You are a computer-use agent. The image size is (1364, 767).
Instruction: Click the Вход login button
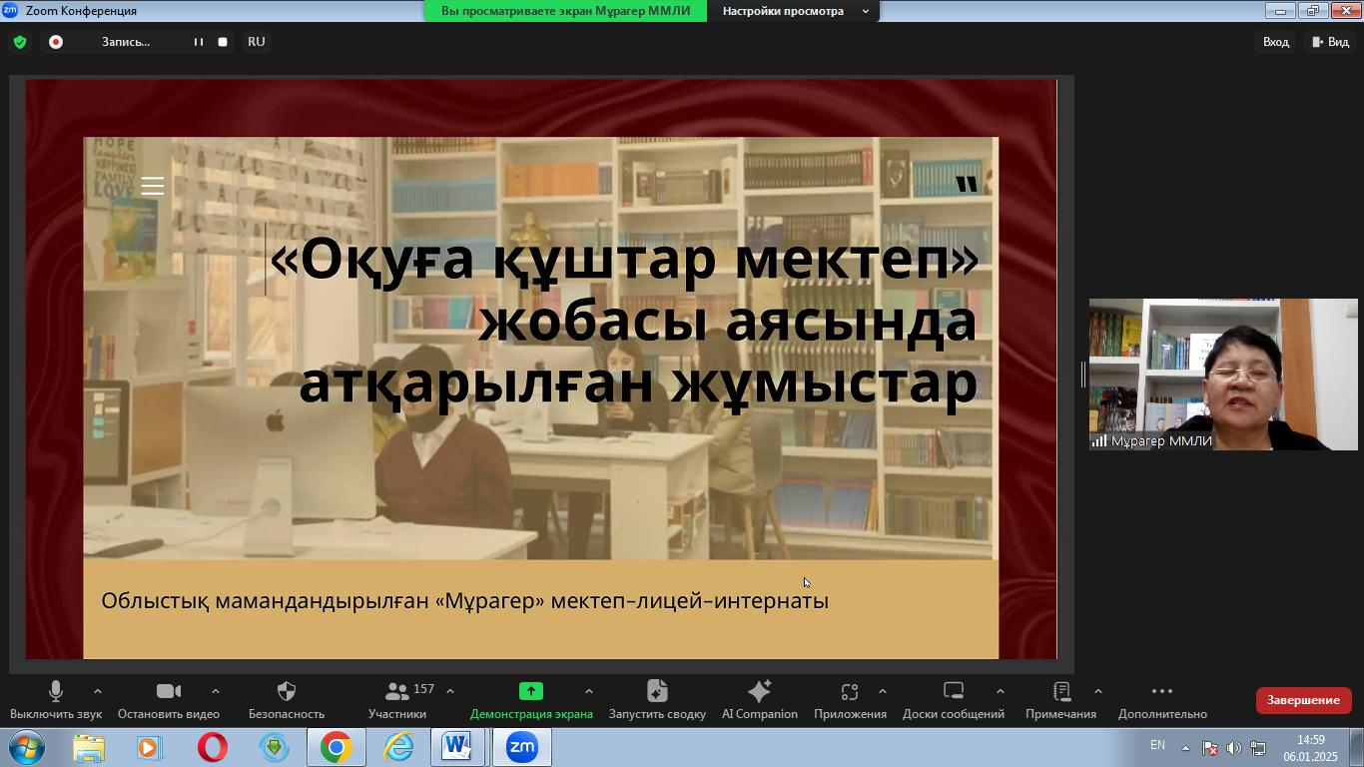click(1276, 42)
